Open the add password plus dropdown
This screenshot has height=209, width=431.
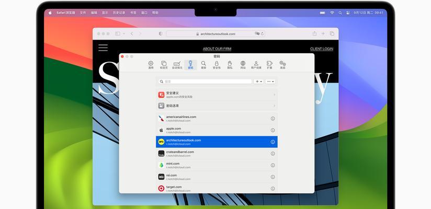[x=259, y=82]
